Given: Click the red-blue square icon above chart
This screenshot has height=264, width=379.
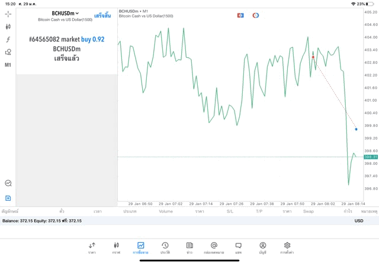Looking at the screenshot, I should [x=240, y=15].
